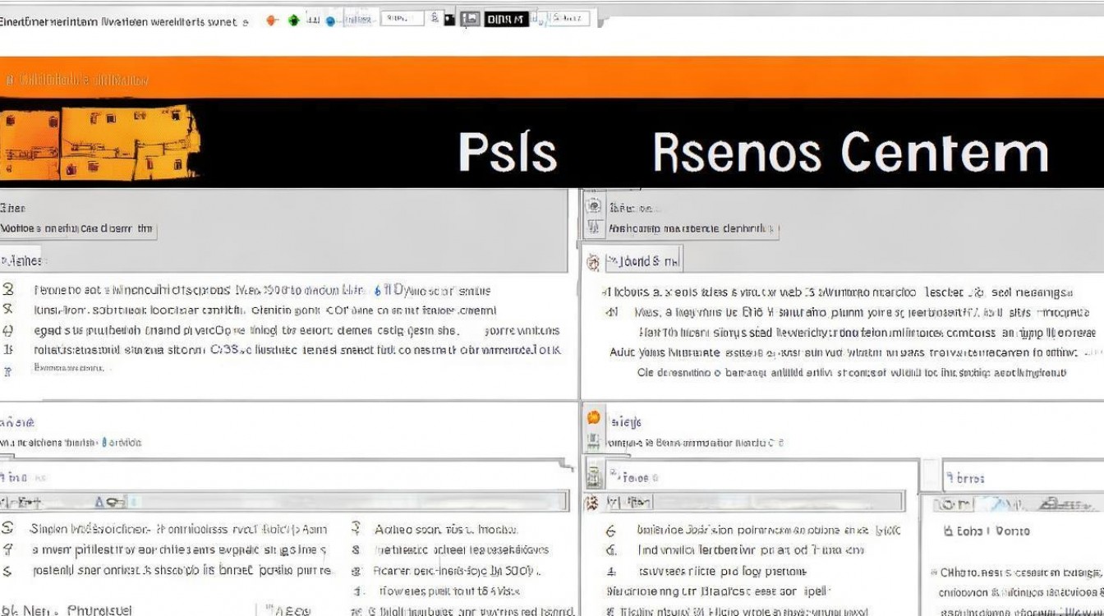Click the orange ball icon next to sieys heading
Image resolution: width=1104 pixels, height=616 pixels.
pyautogui.click(x=594, y=418)
